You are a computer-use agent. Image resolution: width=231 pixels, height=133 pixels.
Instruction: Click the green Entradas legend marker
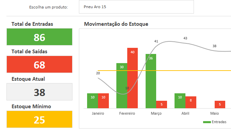207,122
